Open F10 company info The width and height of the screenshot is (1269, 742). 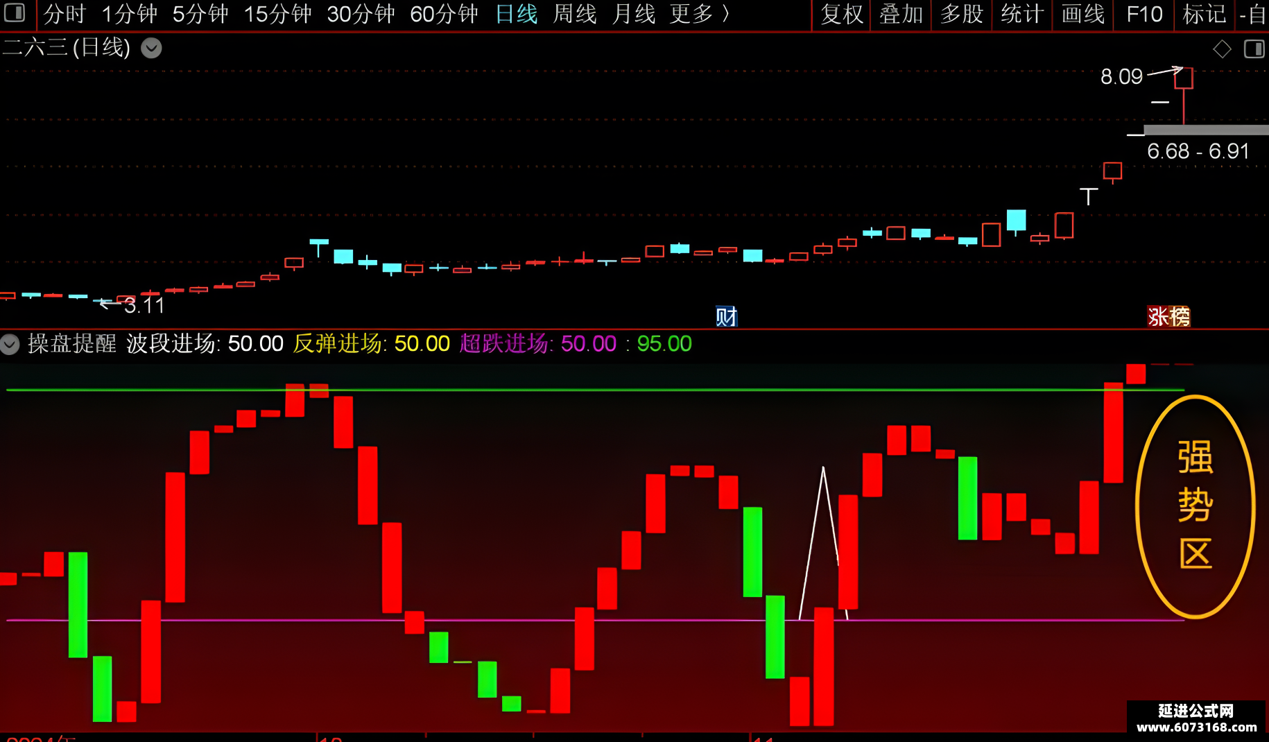tap(1144, 13)
